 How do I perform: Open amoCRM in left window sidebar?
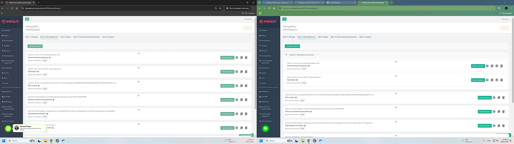point(7,97)
